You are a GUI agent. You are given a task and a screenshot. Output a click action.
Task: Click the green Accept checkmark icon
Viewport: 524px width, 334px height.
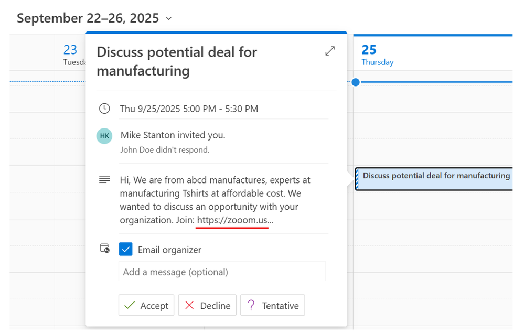pyautogui.click(x=129, y=305)
